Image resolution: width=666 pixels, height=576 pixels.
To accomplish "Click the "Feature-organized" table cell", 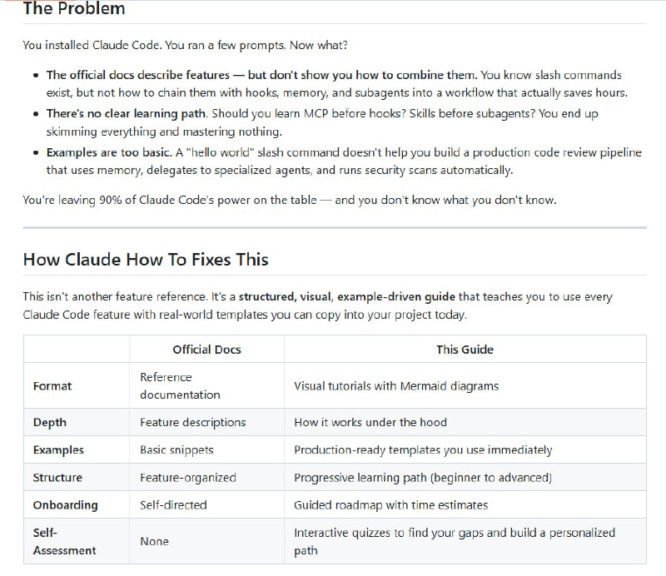I will tap(188, 478).
